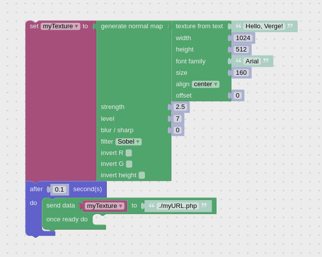Click the 'width' label

coord(184,38)
